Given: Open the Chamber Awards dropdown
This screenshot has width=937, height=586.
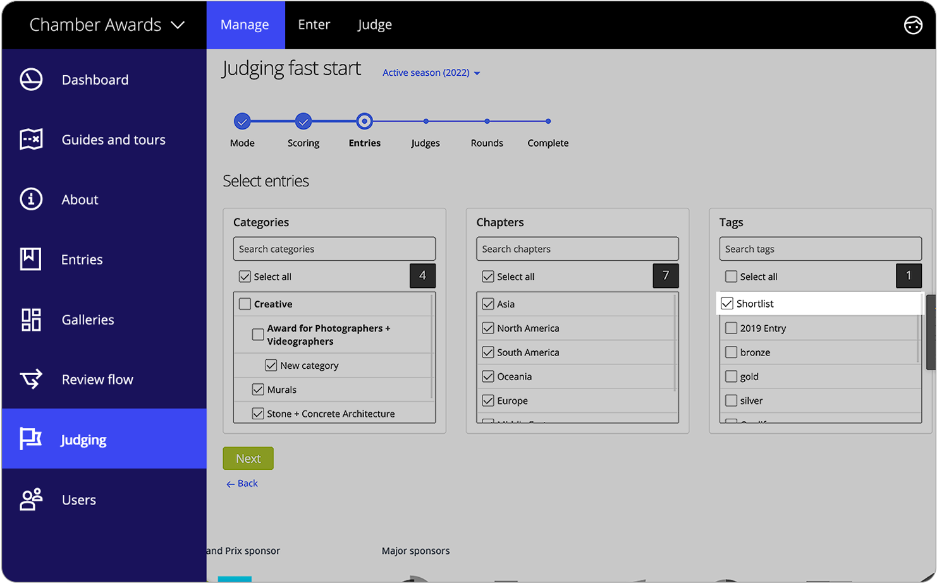Looking at the screenshot, I should click(x=104, y=25).
